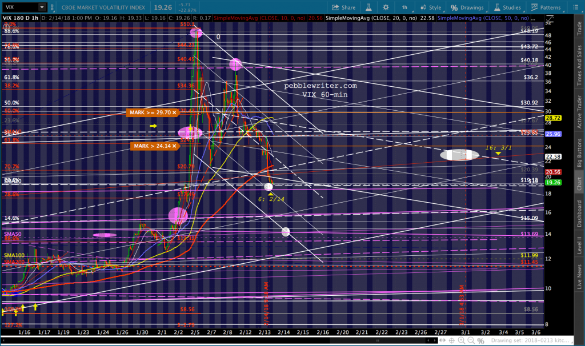585x346 pixels.
Task: Open the Drawings menu
Action: 467,7
